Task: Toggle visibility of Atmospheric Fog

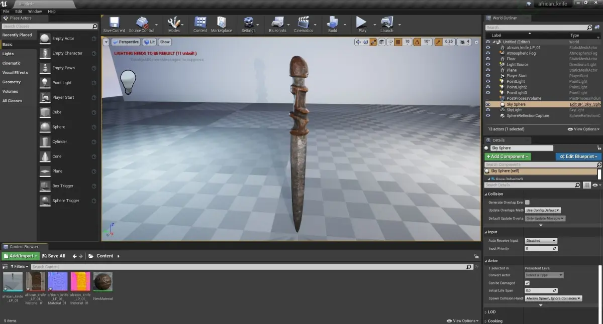Action: click(x=488, y=53)
